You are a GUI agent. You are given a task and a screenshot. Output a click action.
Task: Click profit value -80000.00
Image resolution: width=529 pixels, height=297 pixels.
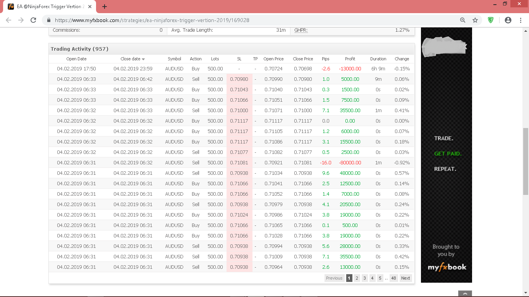pyautogui.click(x=350, y=163)
